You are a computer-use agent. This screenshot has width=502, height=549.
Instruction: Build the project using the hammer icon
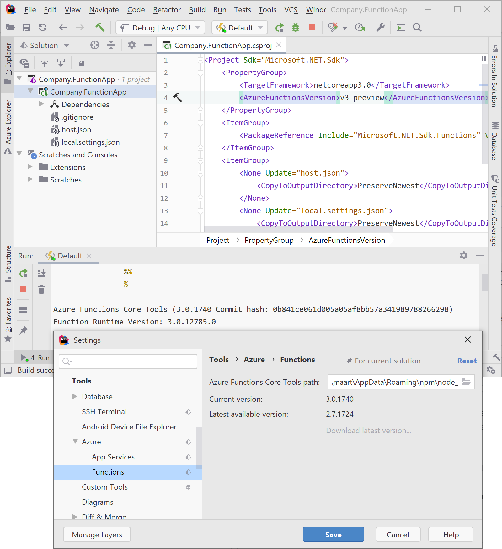(x=100, y=28)
